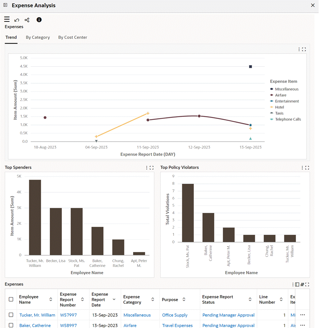This screenshot has width=321, height=328.
Task: Select Airfare point on 18-Aug-2023
Action: 45,118
